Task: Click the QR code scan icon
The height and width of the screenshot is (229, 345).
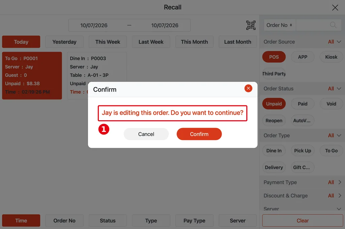Action: (x=251, y=25)
